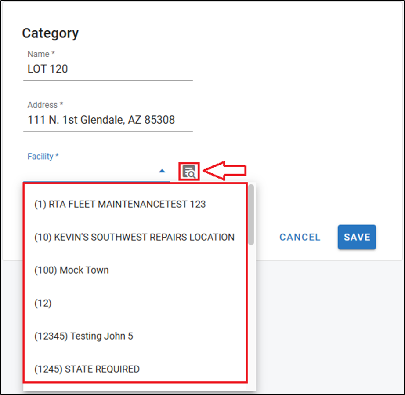Click the CANCEL button

(300, 237)
